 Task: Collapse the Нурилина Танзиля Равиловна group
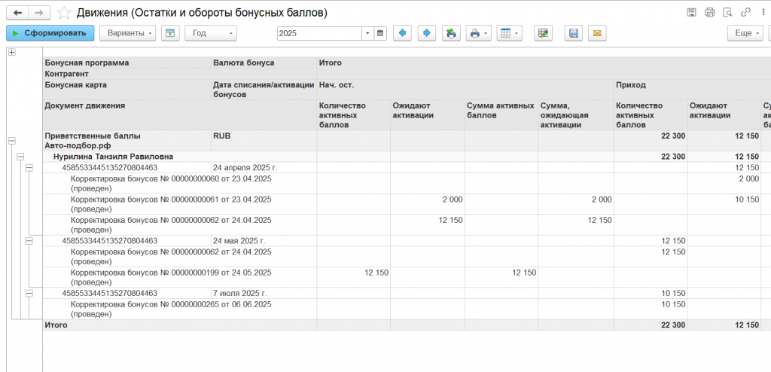20,157
